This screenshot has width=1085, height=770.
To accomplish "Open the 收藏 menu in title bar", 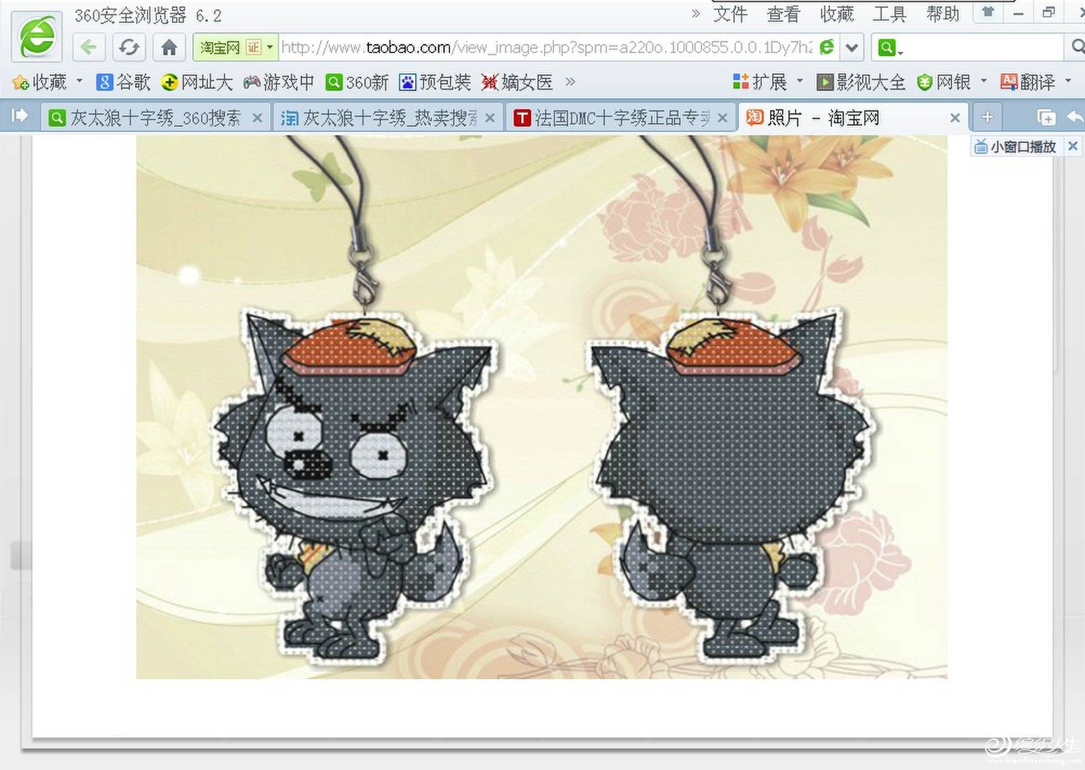I will click(836, 14).
